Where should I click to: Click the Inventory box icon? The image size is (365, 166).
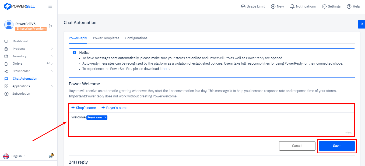(6, 56)
